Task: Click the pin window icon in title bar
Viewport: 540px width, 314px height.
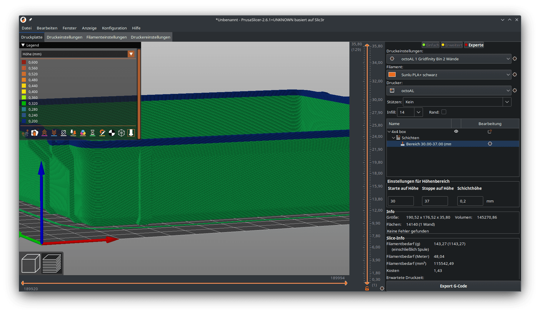Action: point(30,20)
